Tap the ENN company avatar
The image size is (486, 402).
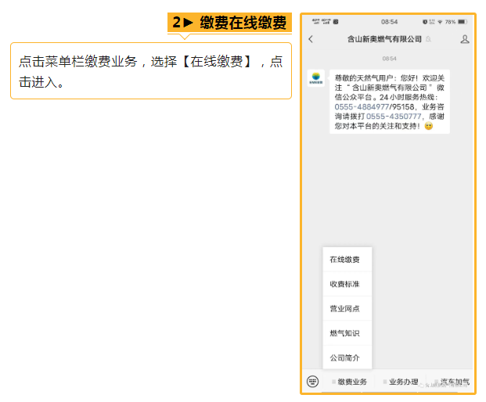point(316,78)
